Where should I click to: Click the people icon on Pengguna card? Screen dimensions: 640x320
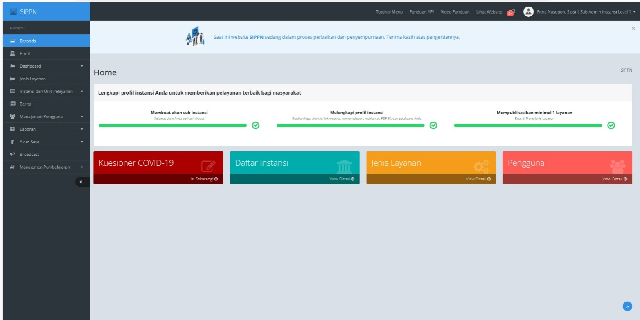coord(617,166)
